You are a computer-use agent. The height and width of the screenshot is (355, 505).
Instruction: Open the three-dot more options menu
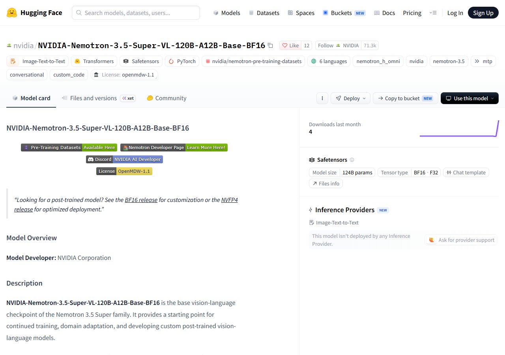point(322,98)
